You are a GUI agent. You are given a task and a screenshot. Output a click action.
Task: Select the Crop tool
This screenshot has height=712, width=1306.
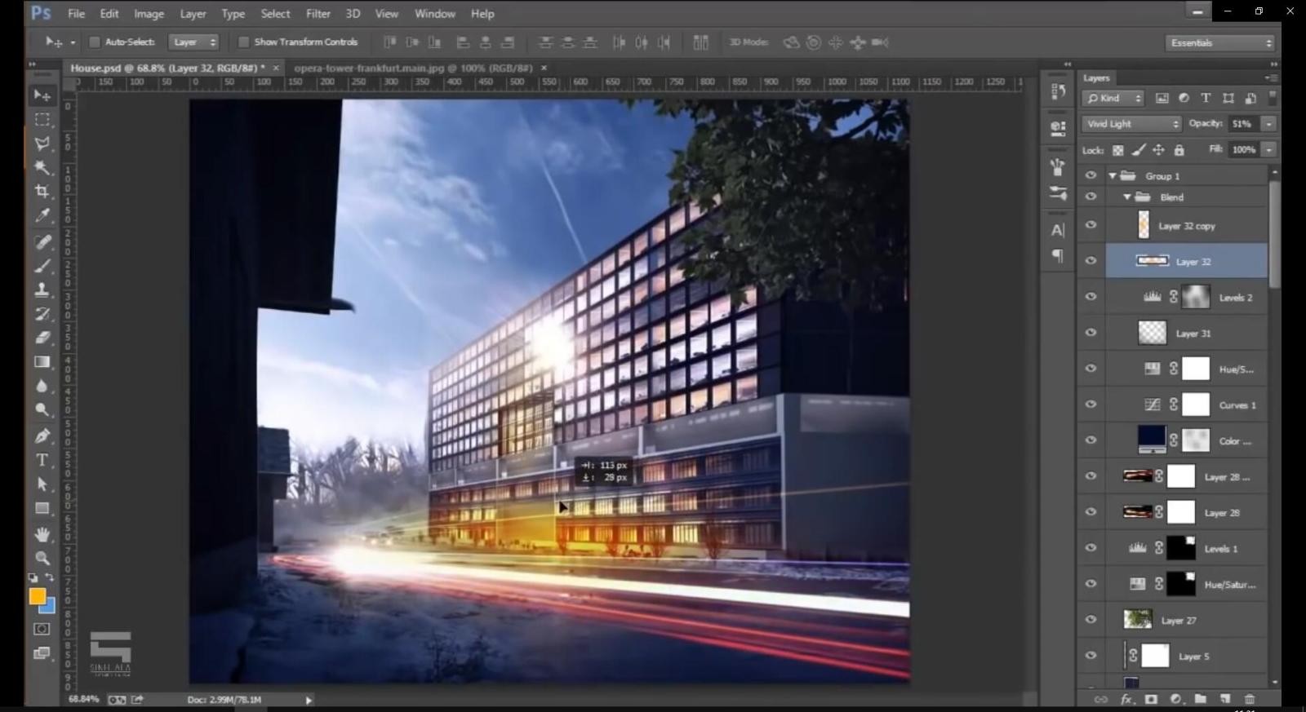tap(42, 192)
